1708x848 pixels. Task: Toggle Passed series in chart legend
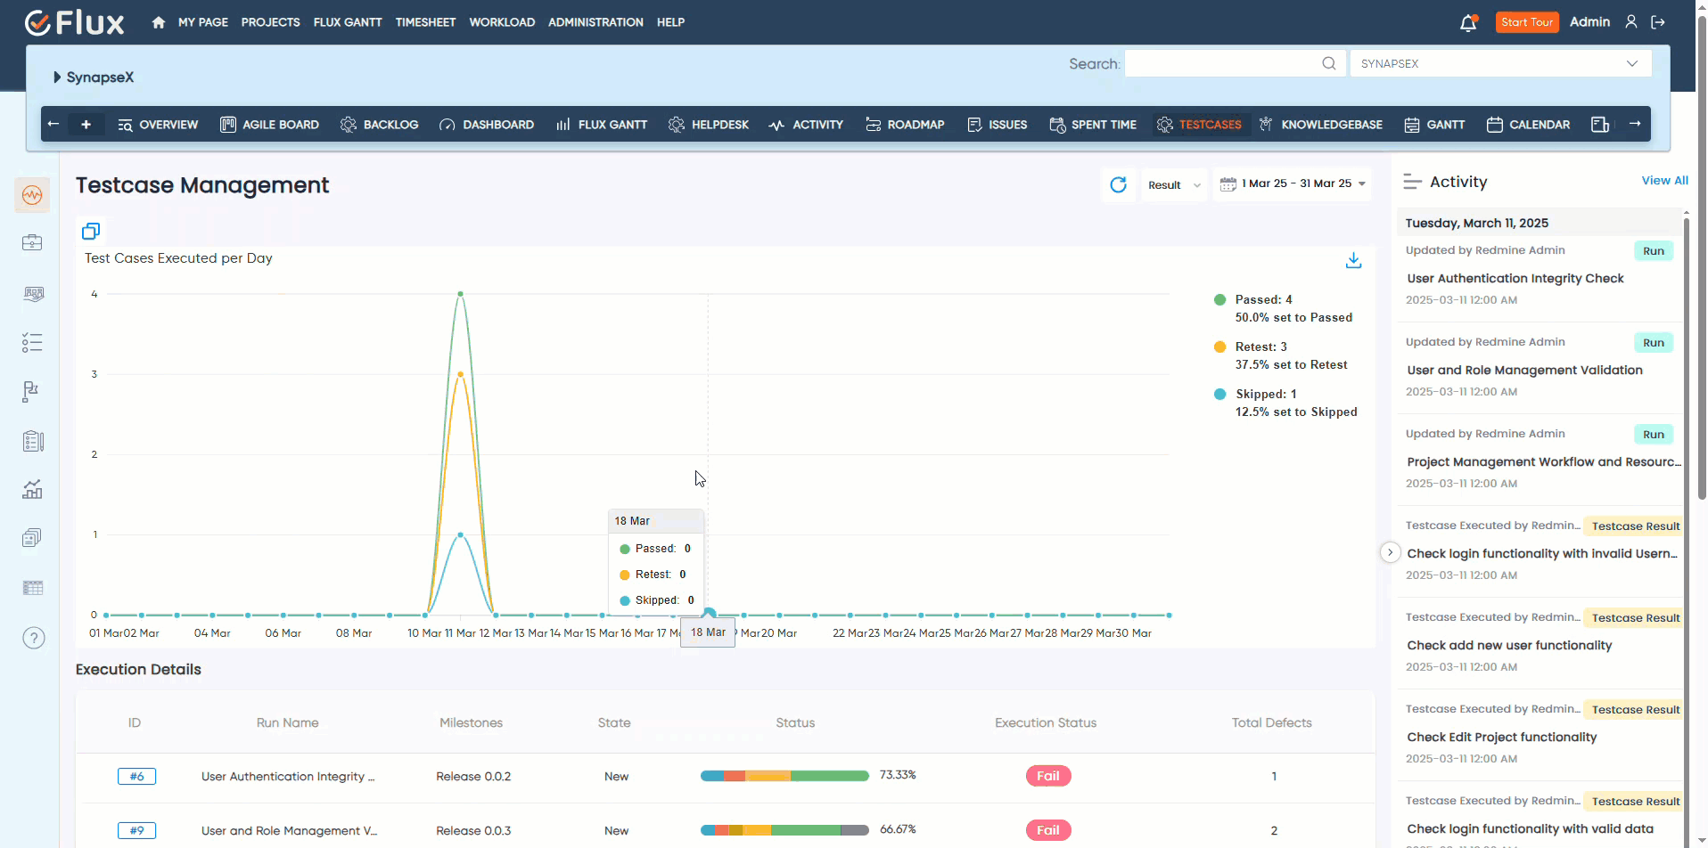pyautogui.click(x=1284, y=308)
